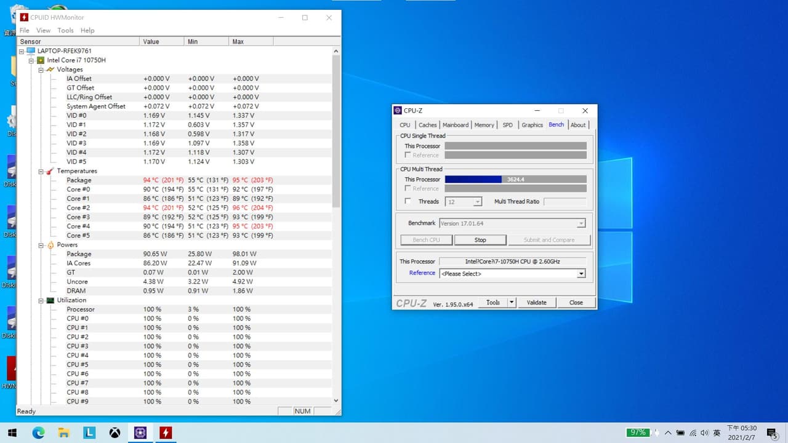Click the 97% battery percentage indicator
Image resolution: width=788 pixels, height=443 pixels.
[638, 433]
